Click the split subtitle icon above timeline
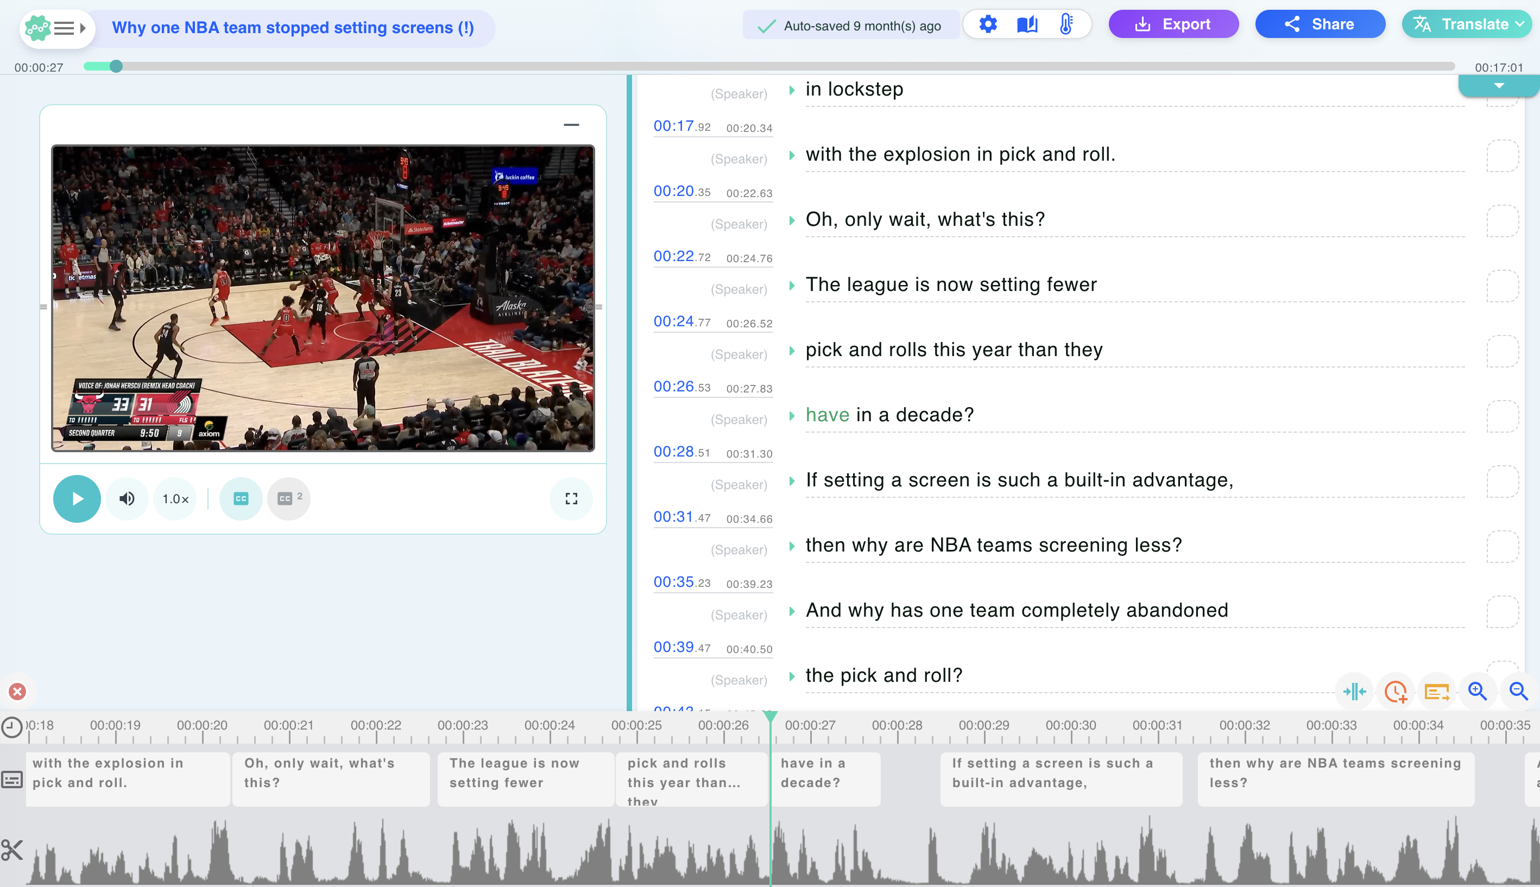This screenshot has width=1540, height=887. [1354, 692]
